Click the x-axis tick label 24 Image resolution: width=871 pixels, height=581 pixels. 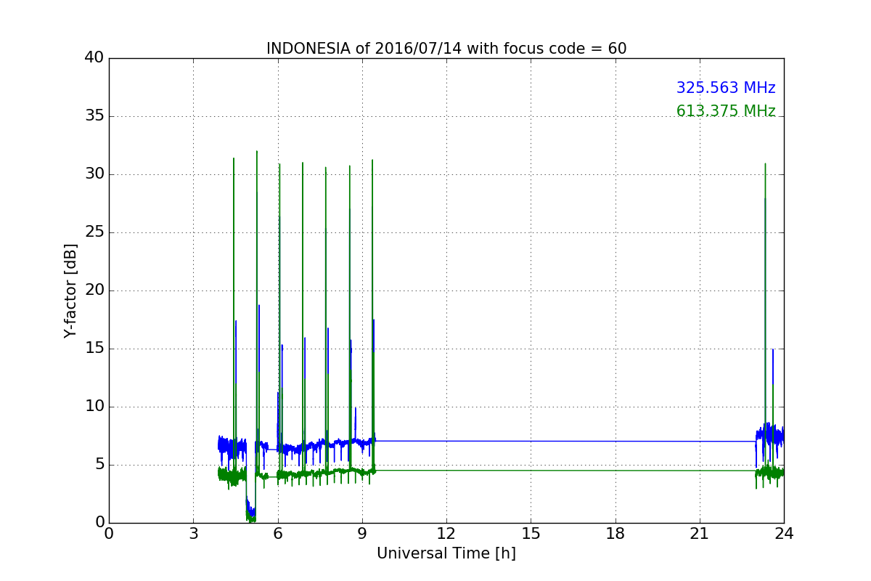point(784,534)
